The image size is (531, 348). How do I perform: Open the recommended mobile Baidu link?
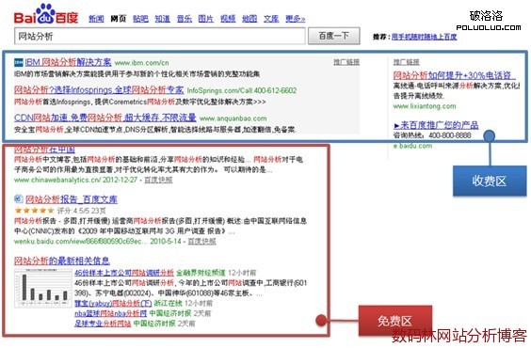coord(425,37)
